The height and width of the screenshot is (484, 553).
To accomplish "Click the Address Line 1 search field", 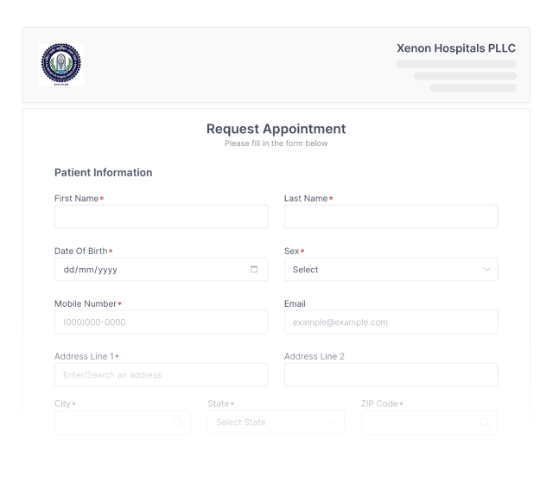I will 162,374.
